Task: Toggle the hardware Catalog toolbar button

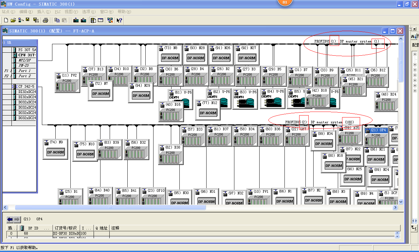Action: 93,20
